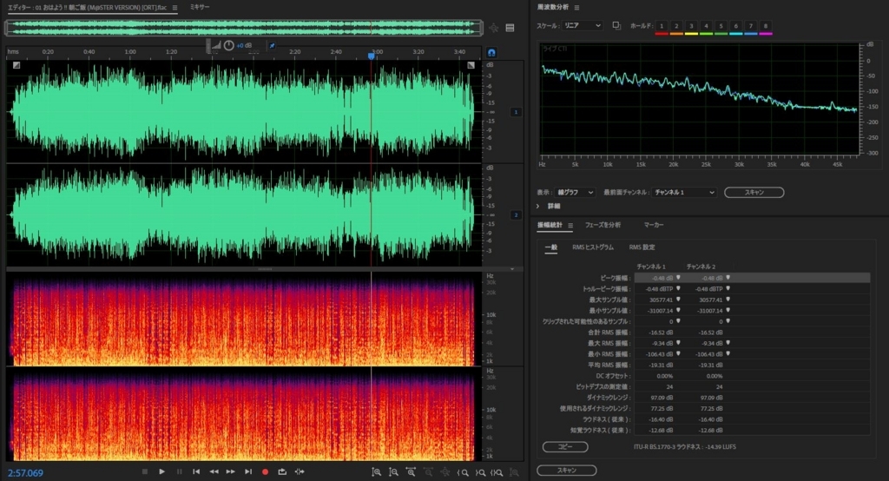This screenshot has height=481, width=889.
Task: Click zoom navigator settings icon
Action: [494, 28]
